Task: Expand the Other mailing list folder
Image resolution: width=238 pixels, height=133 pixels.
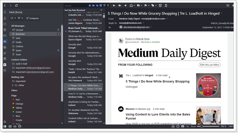Action: pos(13,85)
